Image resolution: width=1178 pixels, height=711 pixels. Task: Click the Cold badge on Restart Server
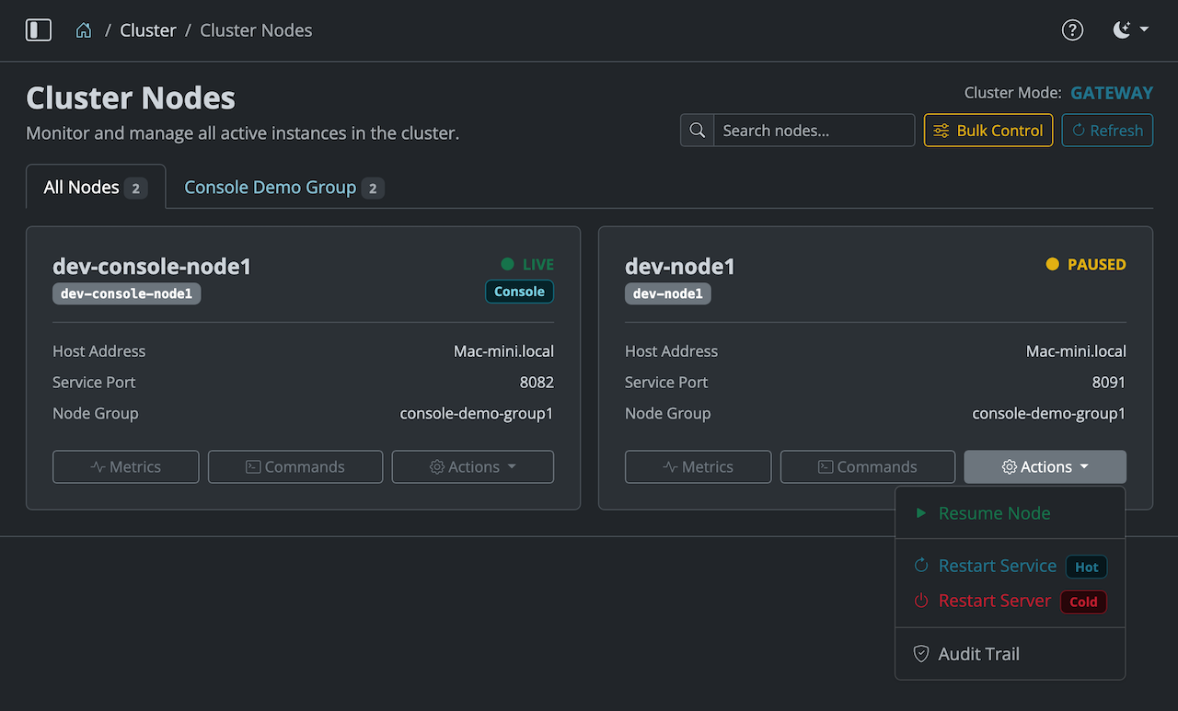(1083, 602)
